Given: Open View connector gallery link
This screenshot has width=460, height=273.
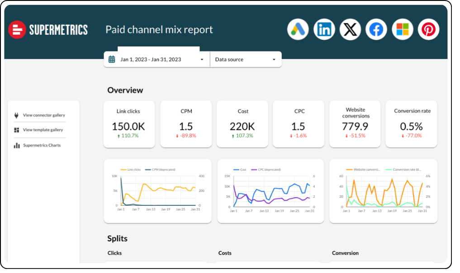Looking at the screenshot, I should coord(44,116).
